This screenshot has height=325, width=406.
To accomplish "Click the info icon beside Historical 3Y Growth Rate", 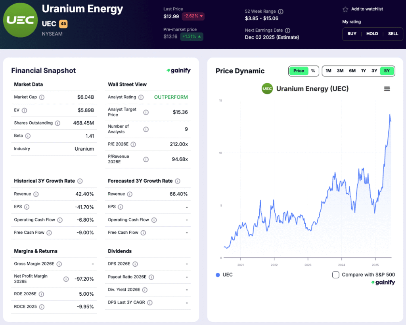I will pos(80,181).
